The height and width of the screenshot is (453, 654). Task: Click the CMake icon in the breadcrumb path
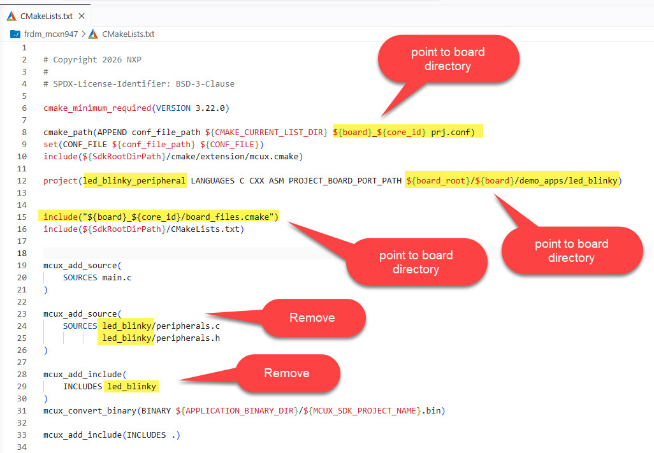coord(94,34)
